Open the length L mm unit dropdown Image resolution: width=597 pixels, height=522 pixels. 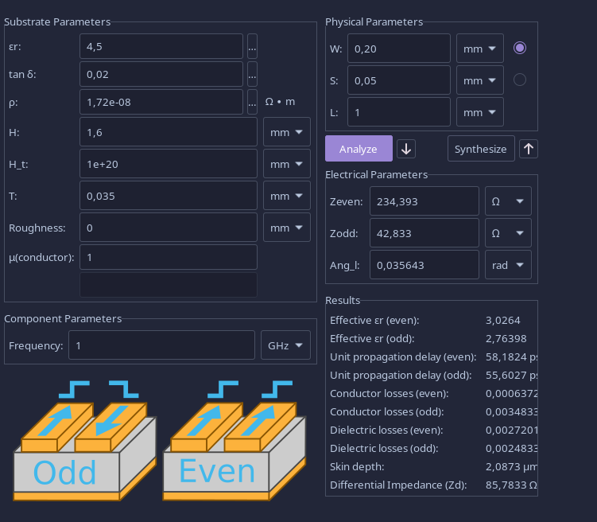pos(479,112)
